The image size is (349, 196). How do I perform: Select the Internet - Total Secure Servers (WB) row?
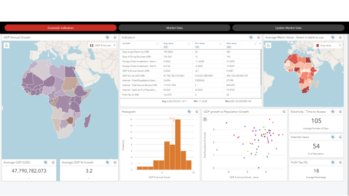pos(190,85)
